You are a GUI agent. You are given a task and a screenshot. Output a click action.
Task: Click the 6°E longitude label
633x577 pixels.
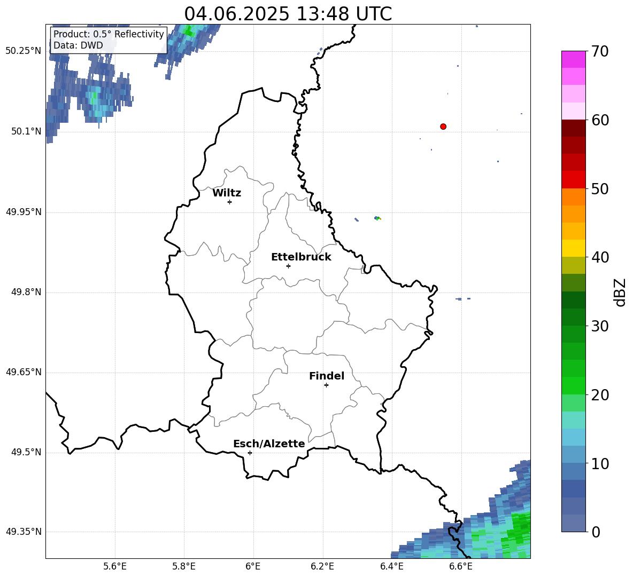point(253,566)
